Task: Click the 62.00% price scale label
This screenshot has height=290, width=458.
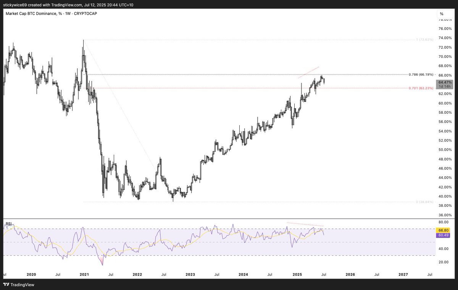Action: [x=445, y=94]
